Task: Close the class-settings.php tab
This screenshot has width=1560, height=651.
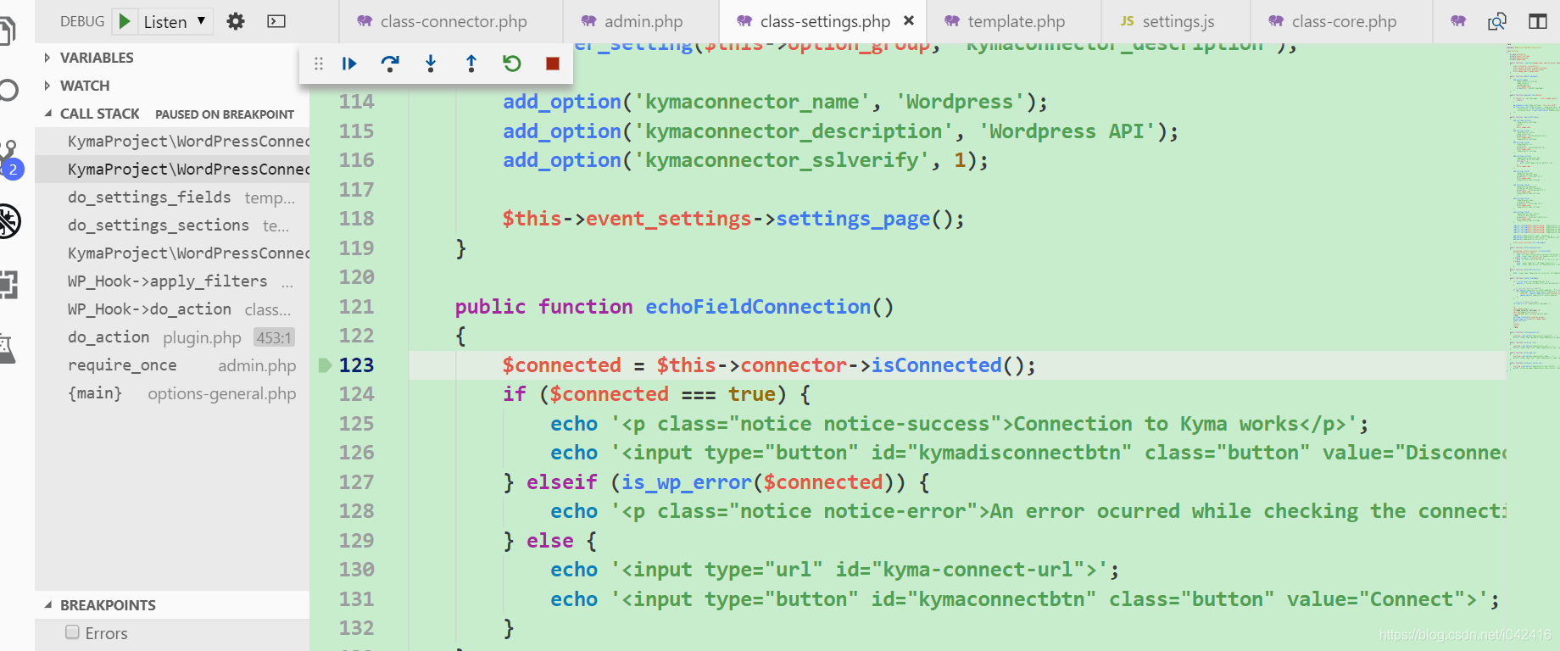Action: click(x=909, y=20)
